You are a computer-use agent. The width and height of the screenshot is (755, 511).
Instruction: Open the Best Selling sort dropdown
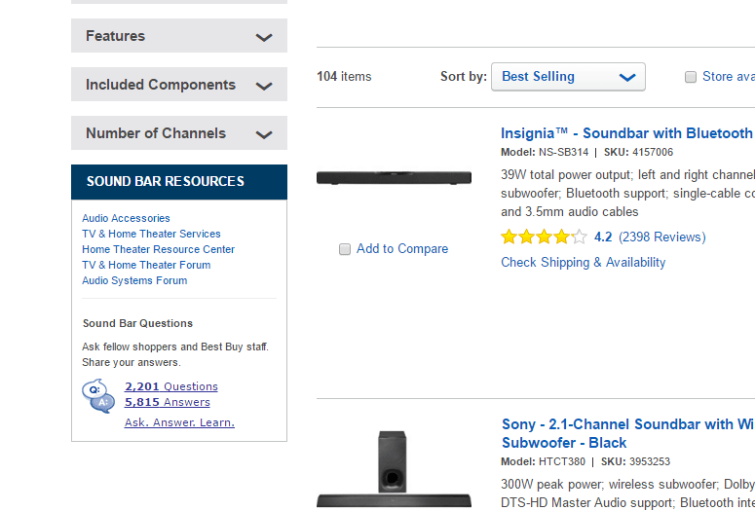pos(568,77)
